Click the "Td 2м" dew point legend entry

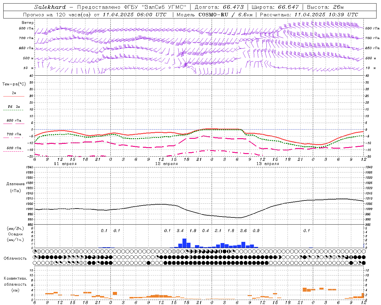tap(14, 107)
